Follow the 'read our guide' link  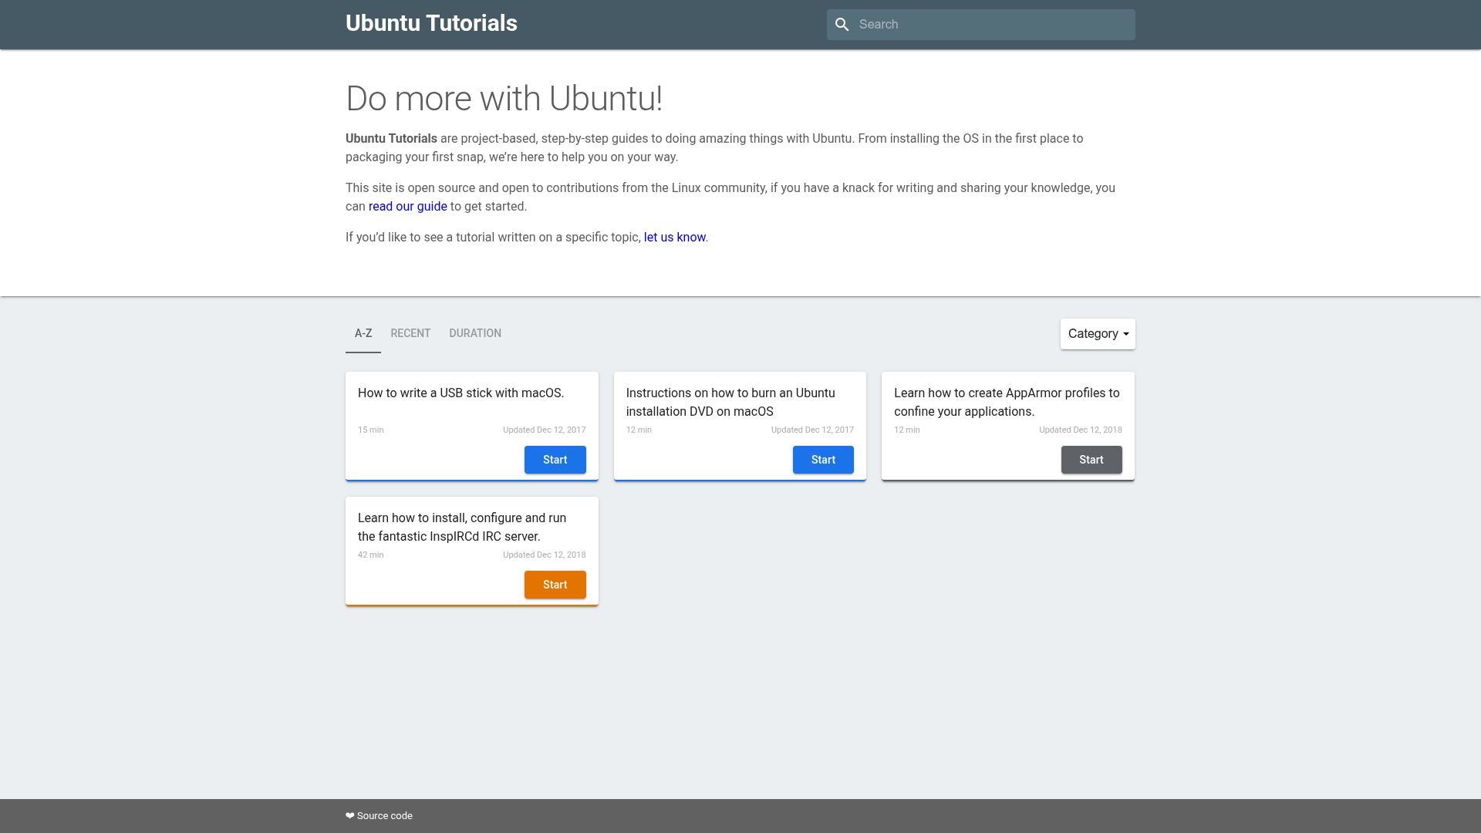pos(407,207)
